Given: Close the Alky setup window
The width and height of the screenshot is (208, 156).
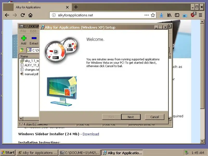Looking at the screenshot, I should point(165,27).
